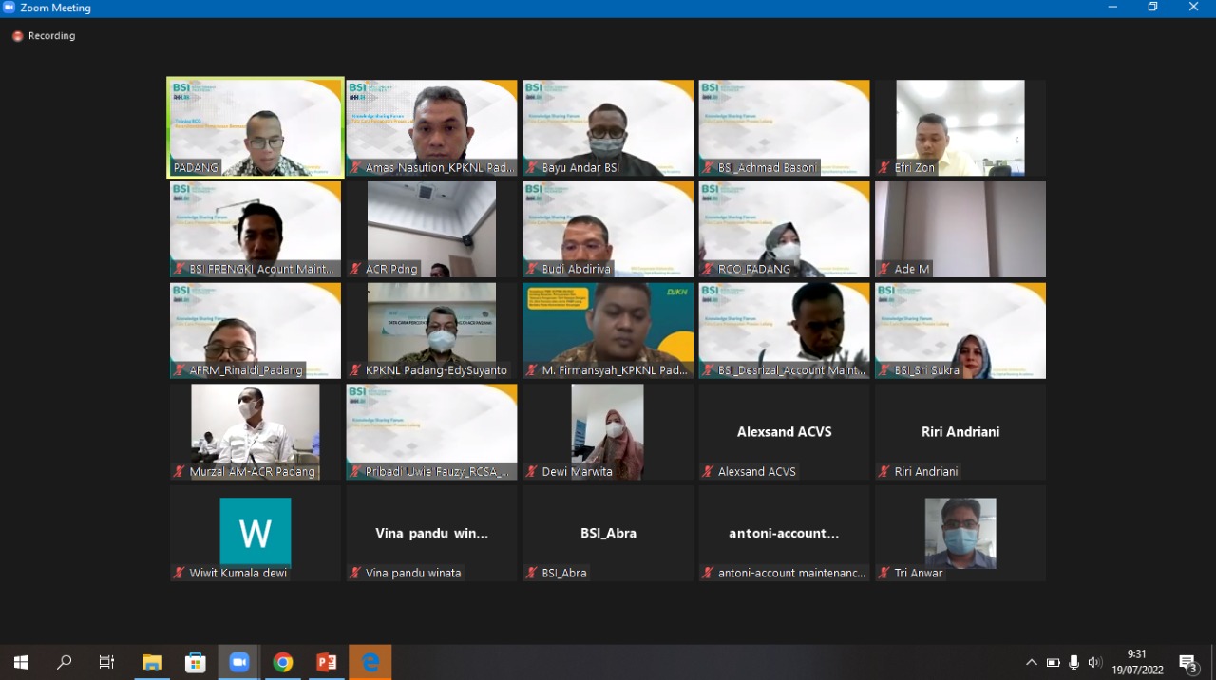Click the tray microphone icon
Screen dimensions: 1216x680
1073,662
